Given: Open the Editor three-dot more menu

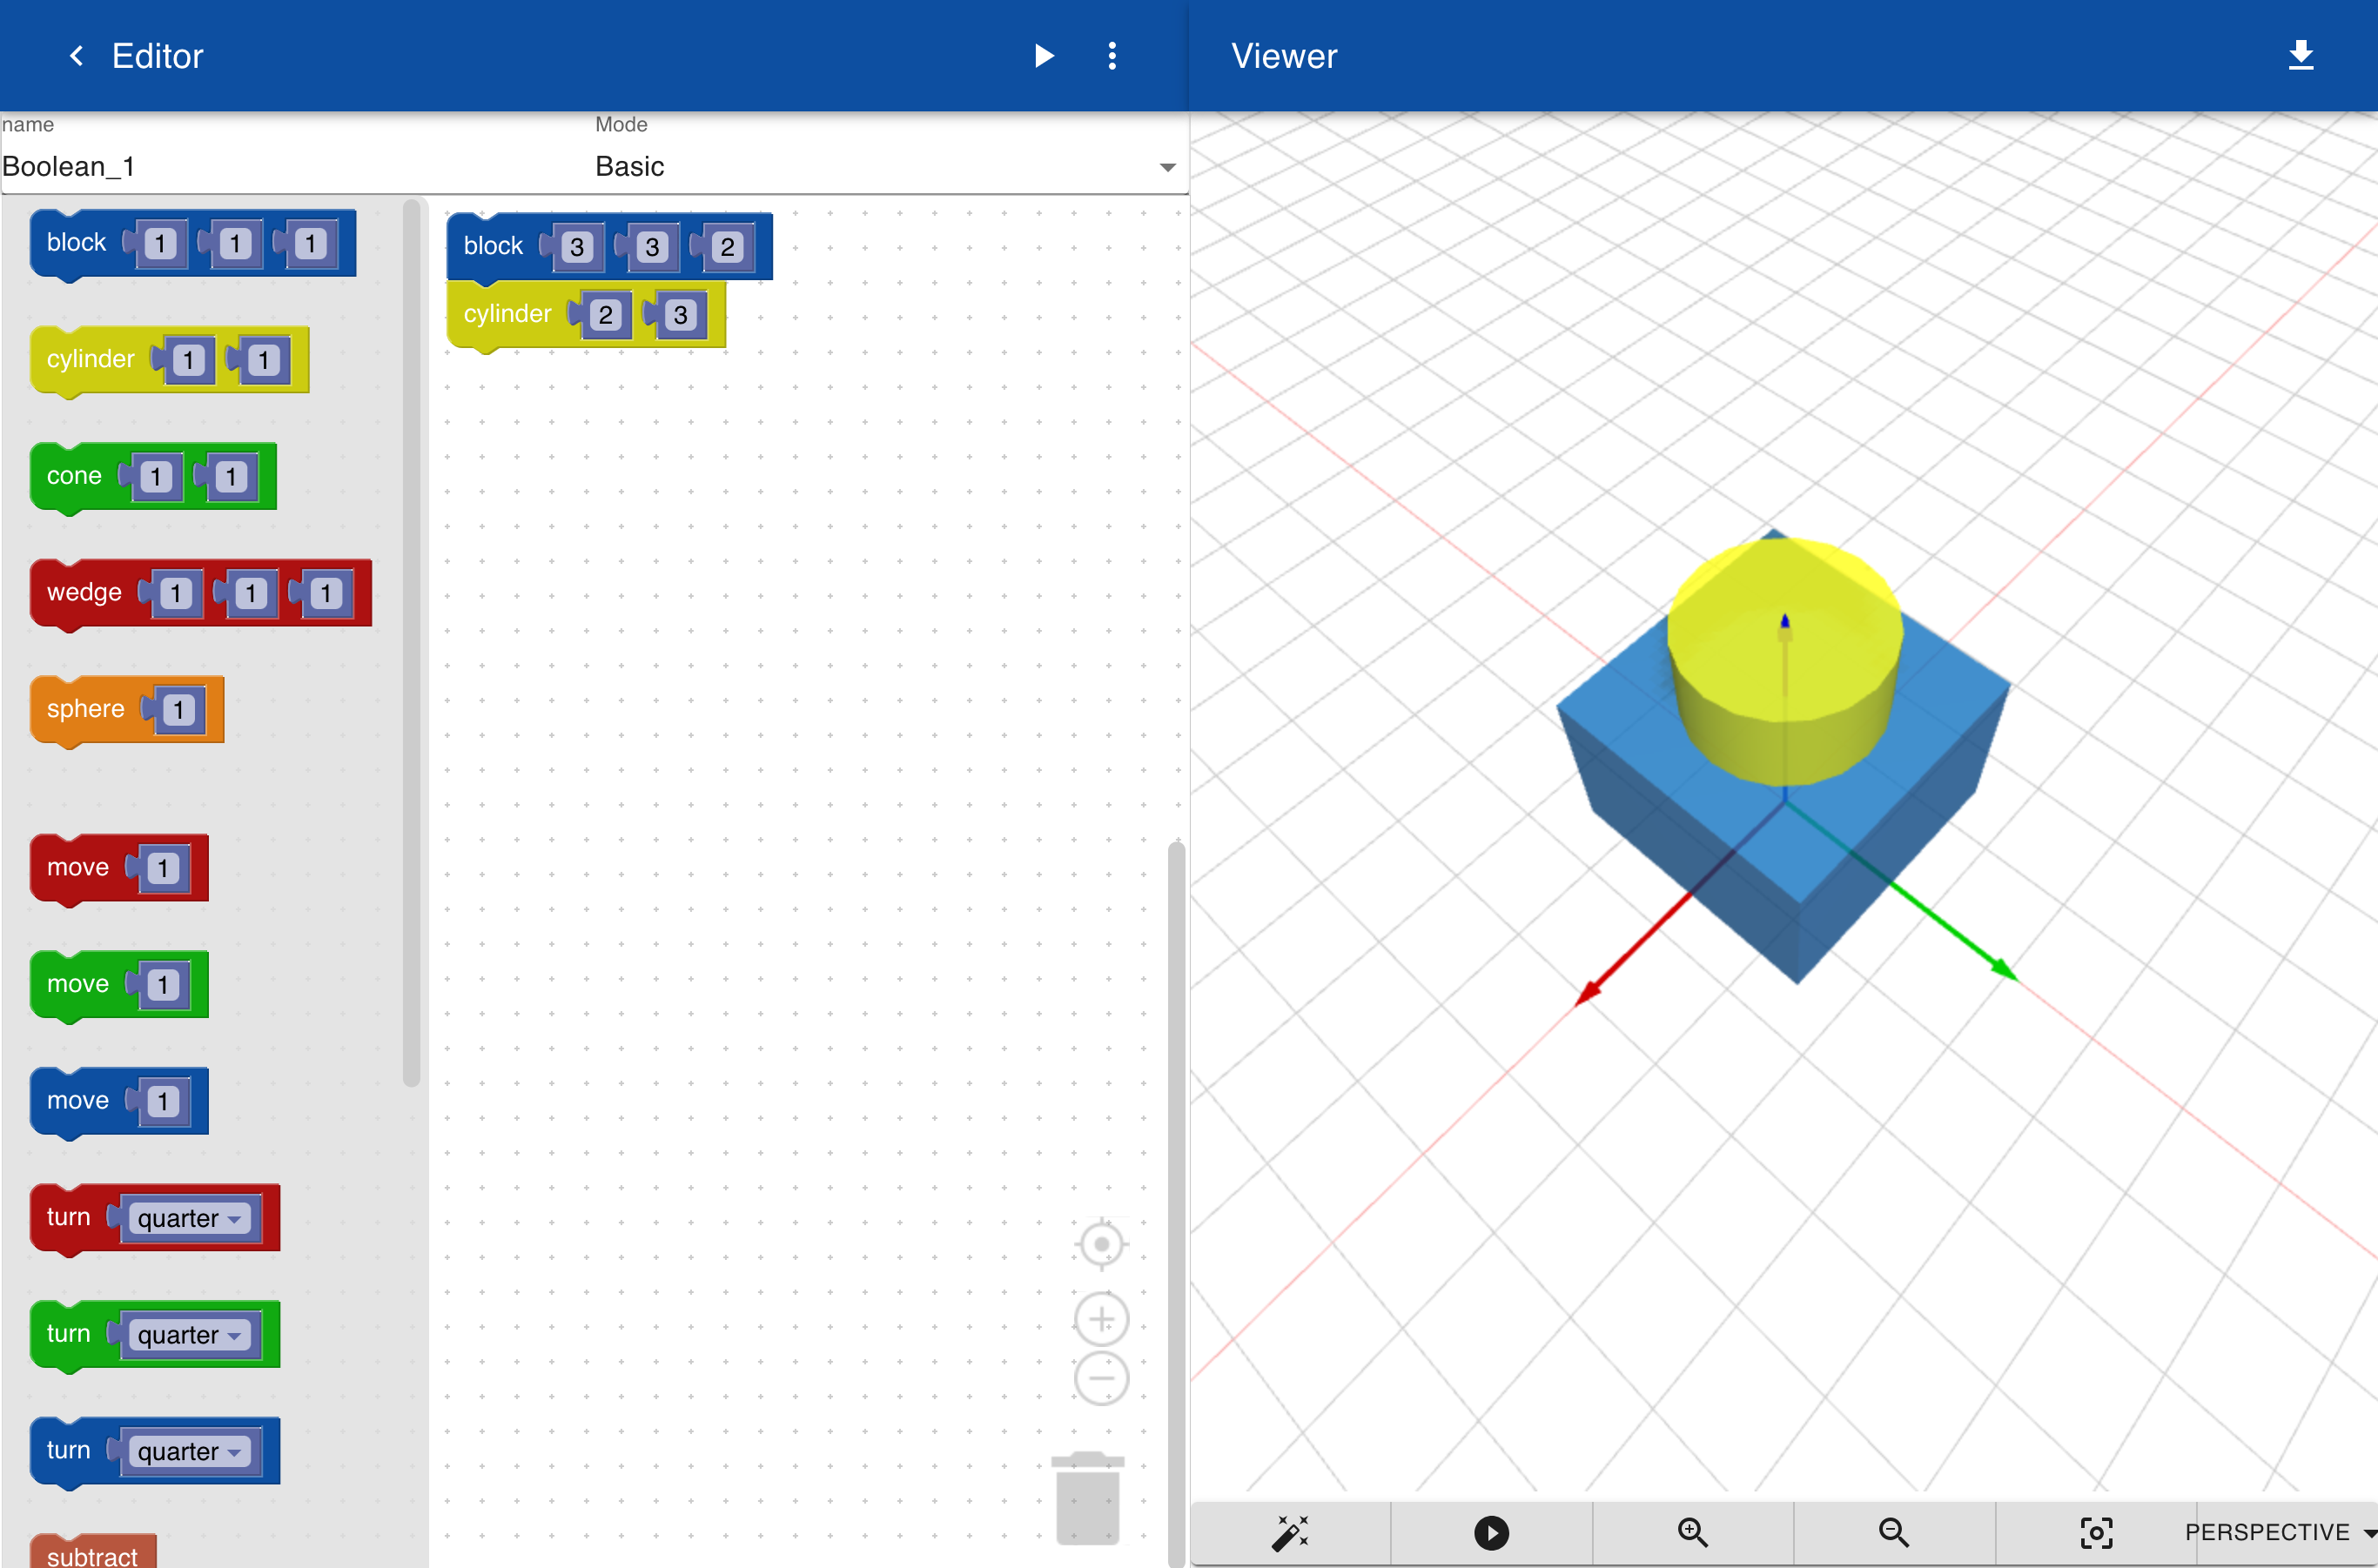Looking at the screenshot, I should click(1112, 56).
